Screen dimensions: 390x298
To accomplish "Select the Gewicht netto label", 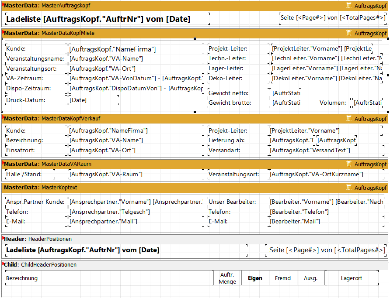I will pyautogui.click(x=239, y=93).
